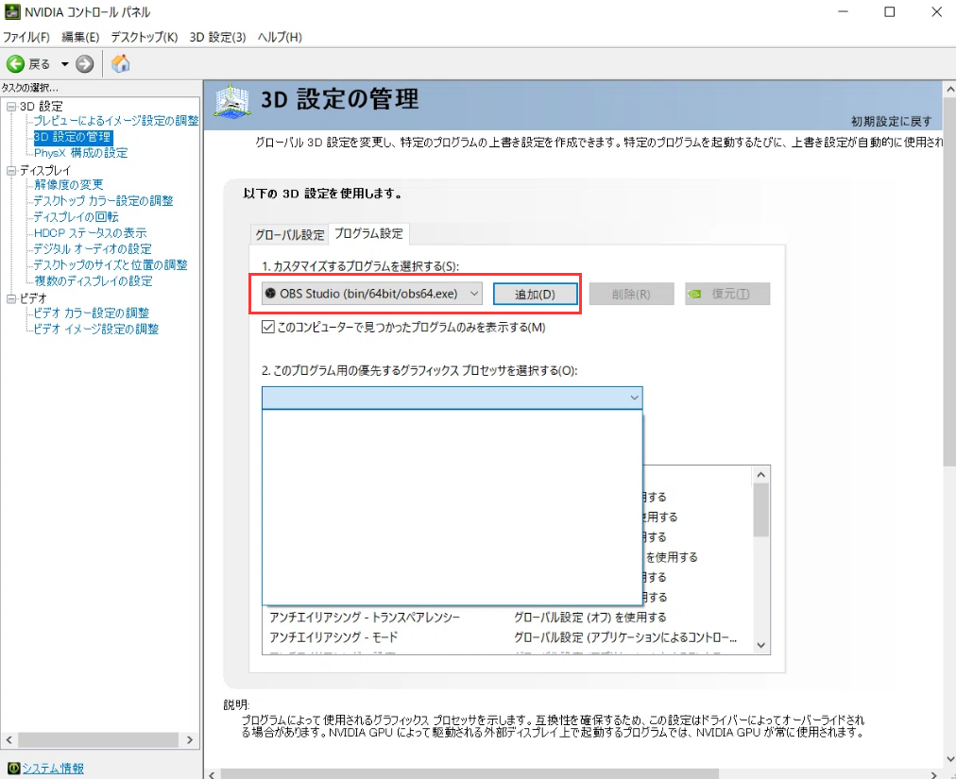Collapse the preferred graphics processor dropdown
This screenshot has width=956, height=779.
click(x=634, y=398)
